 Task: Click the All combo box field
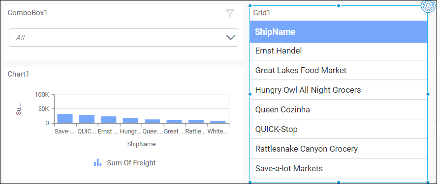[124, 37]
